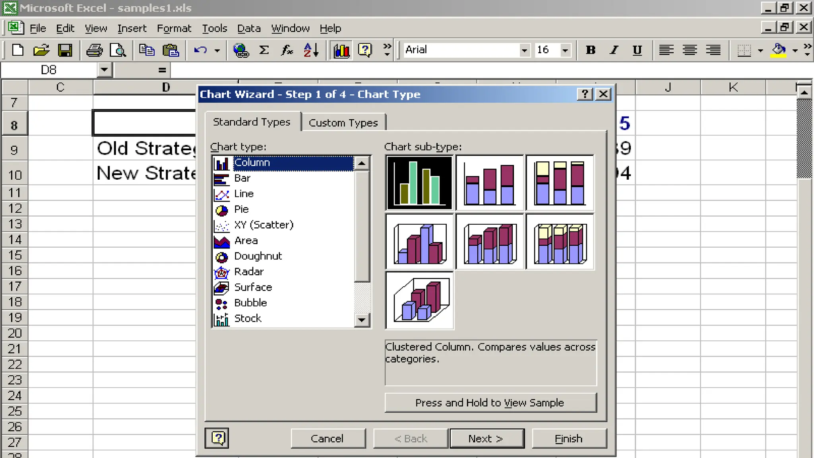The image size is (814, 458).
Task: Click the Sort Ascending toolbar icon
Action: 311,50
